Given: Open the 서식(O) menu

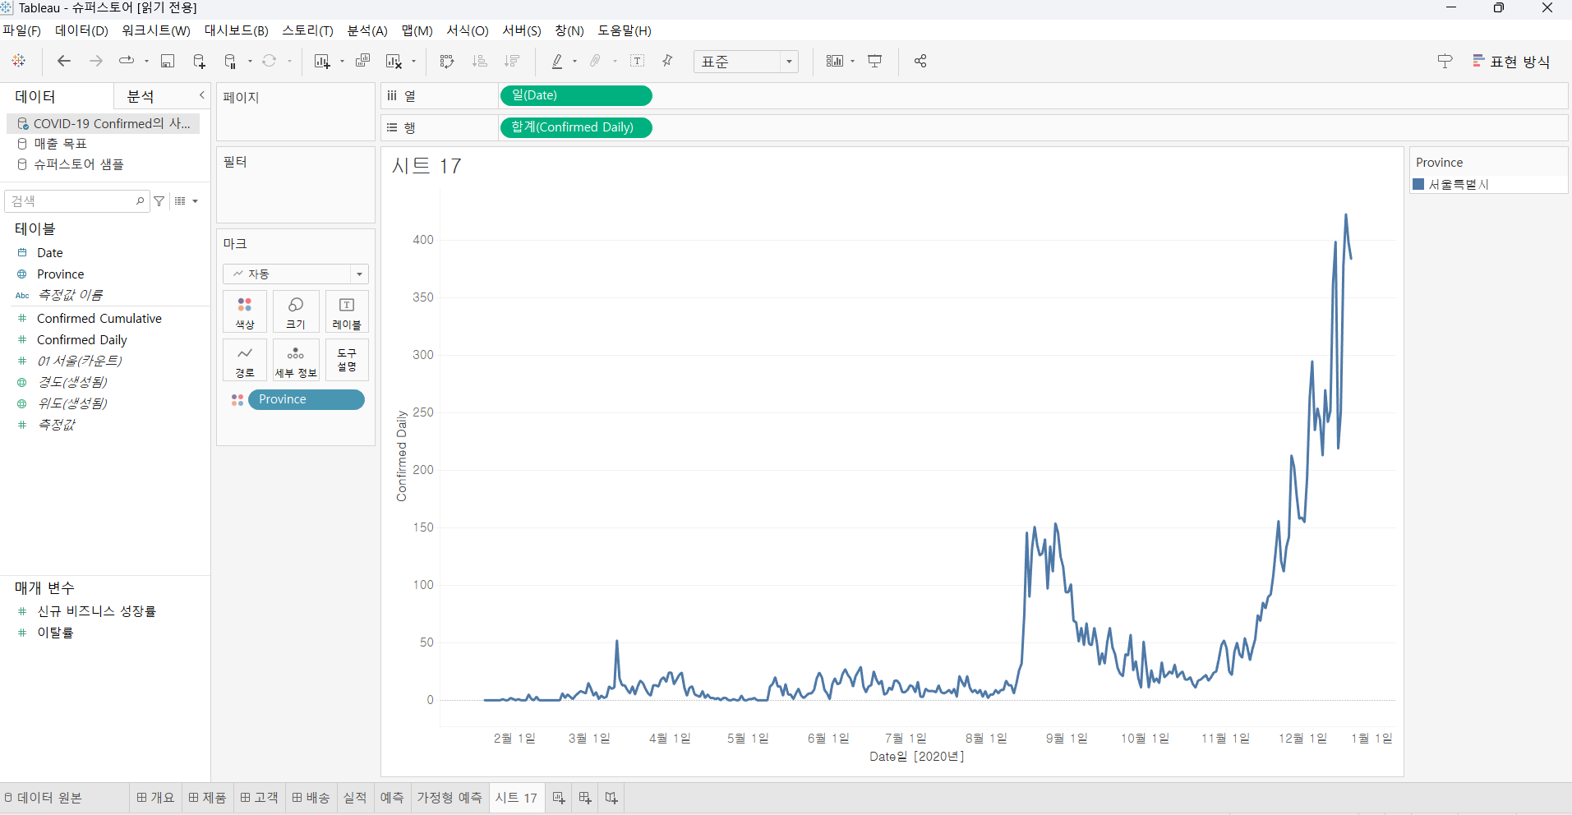Looking at the screenshot, I should click(x=468, y=30).
